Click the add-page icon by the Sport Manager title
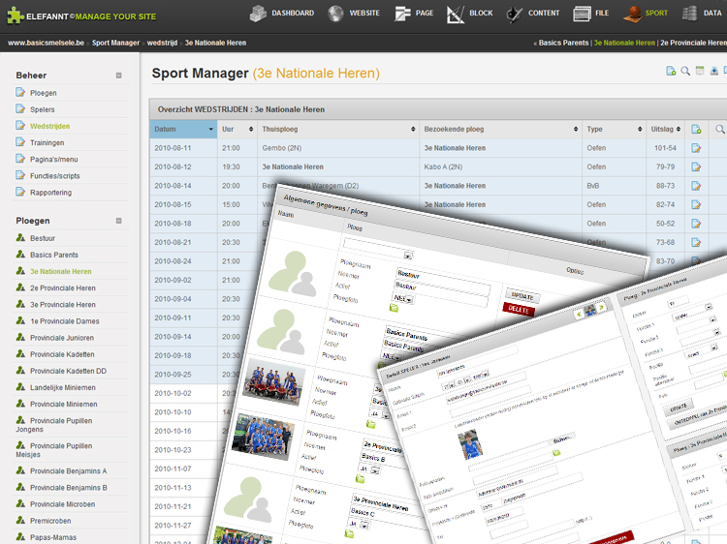The height and width of the screenshot is (544, 727). point(671,71)
